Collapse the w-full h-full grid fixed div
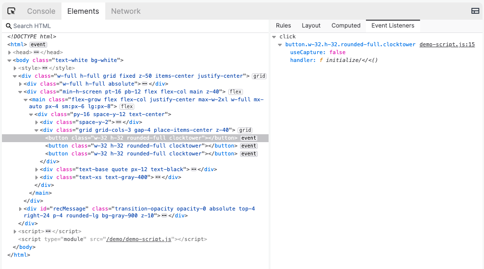484x269 pixels. [15, 76]
